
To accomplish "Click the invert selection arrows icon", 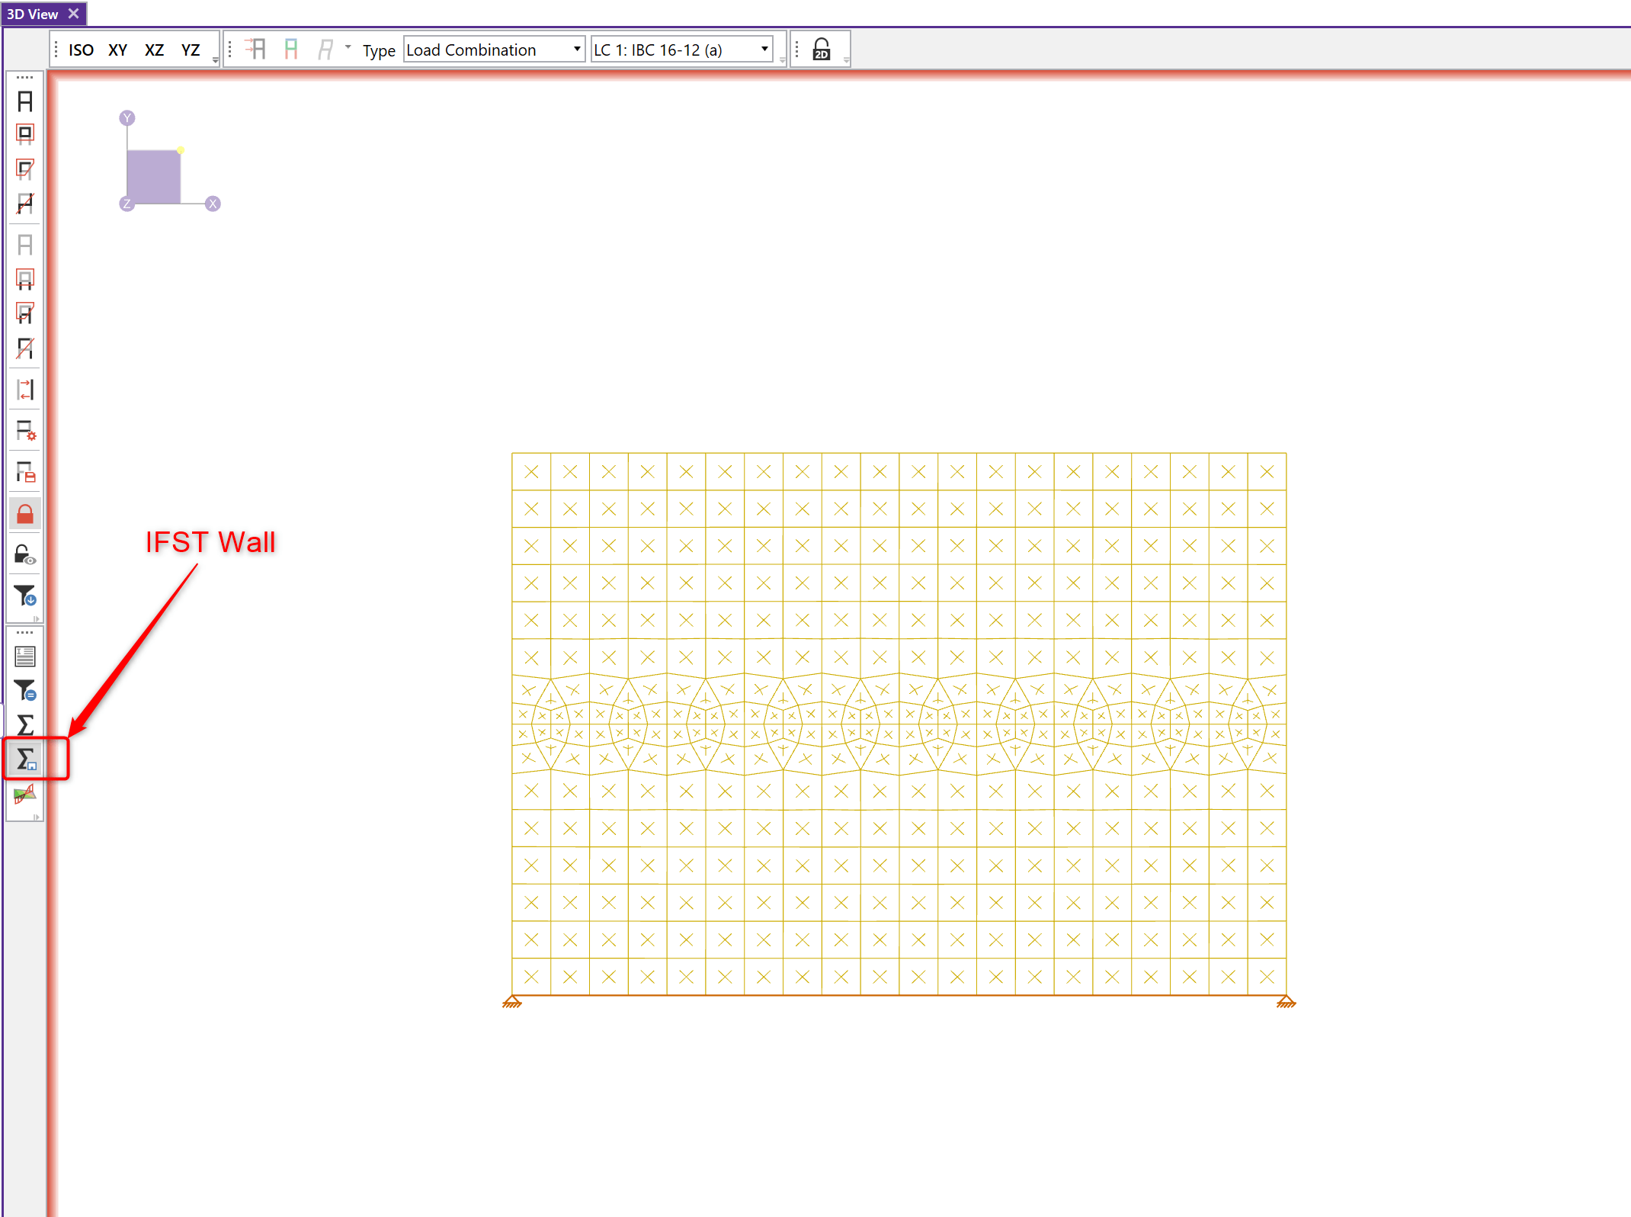I will pyautogui.click(x=25, y=390).
